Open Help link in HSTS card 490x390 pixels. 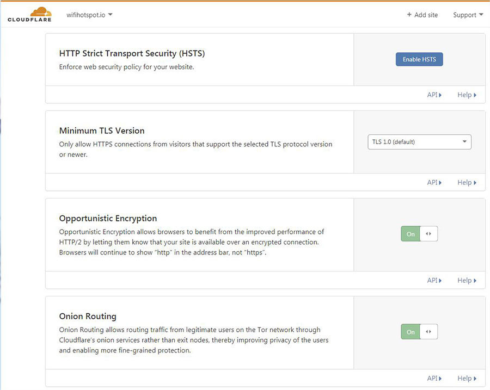[x=467, y=95]
